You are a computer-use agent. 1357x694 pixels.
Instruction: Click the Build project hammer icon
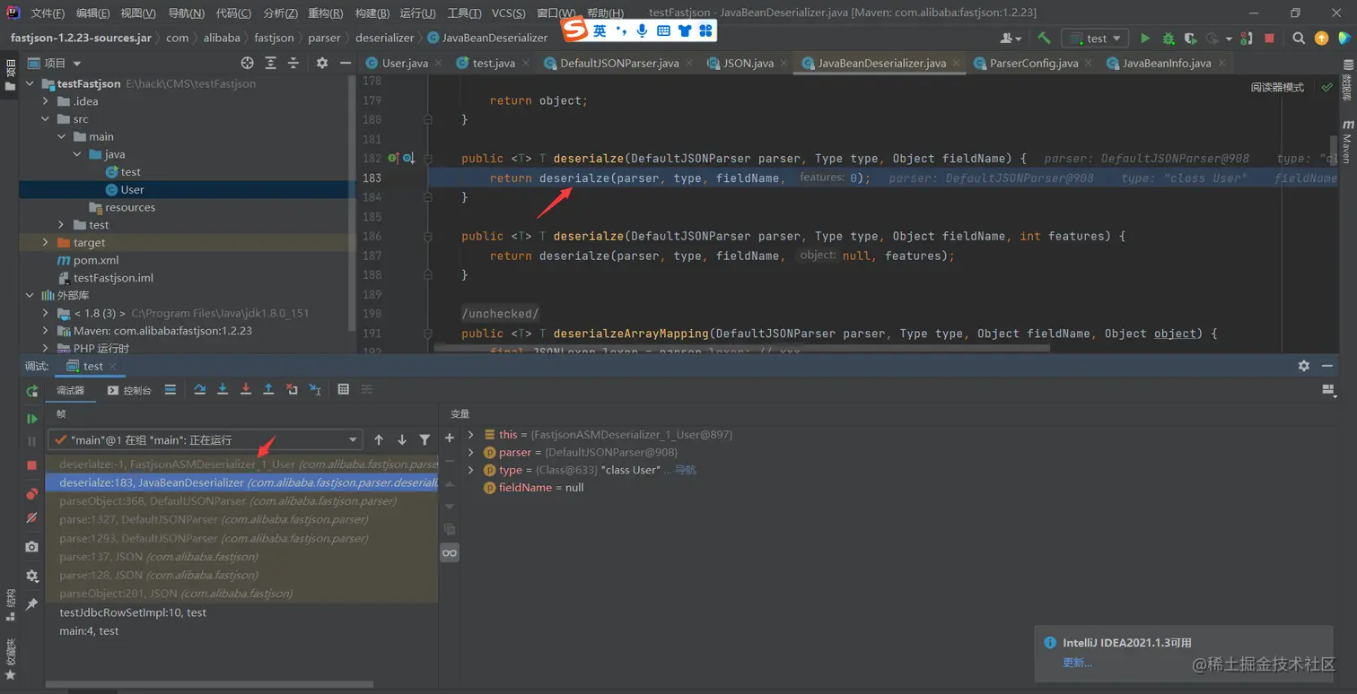(x=1044, y=39)
